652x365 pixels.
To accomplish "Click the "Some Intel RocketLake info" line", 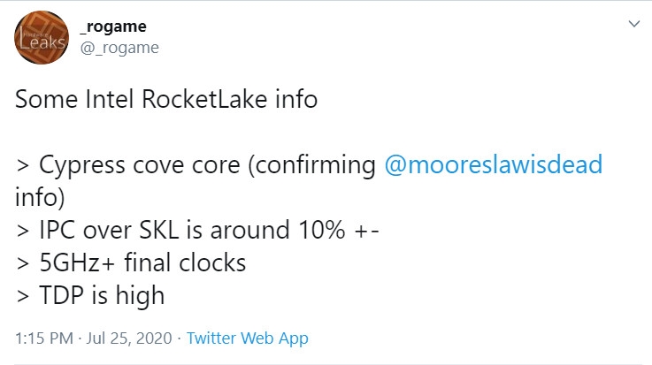I will point(165,100).
